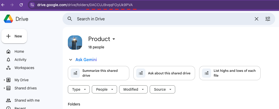This screenshot has width=279, height=109.
Task: Open Home in the sidebar
Action: [x=19, y=51]
